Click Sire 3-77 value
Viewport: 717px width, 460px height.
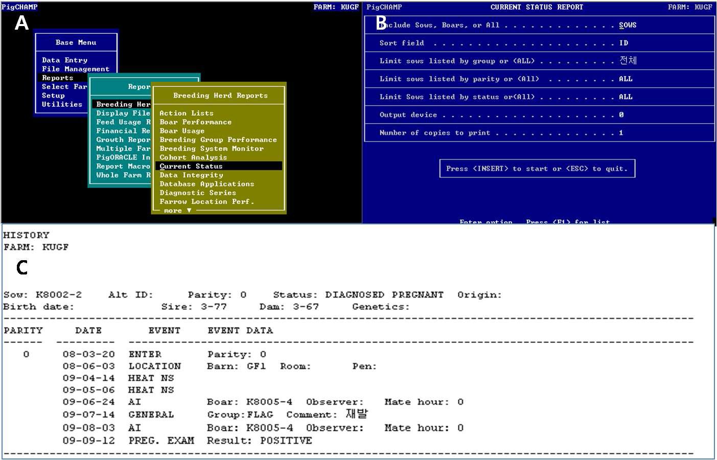tap(214, 307)
